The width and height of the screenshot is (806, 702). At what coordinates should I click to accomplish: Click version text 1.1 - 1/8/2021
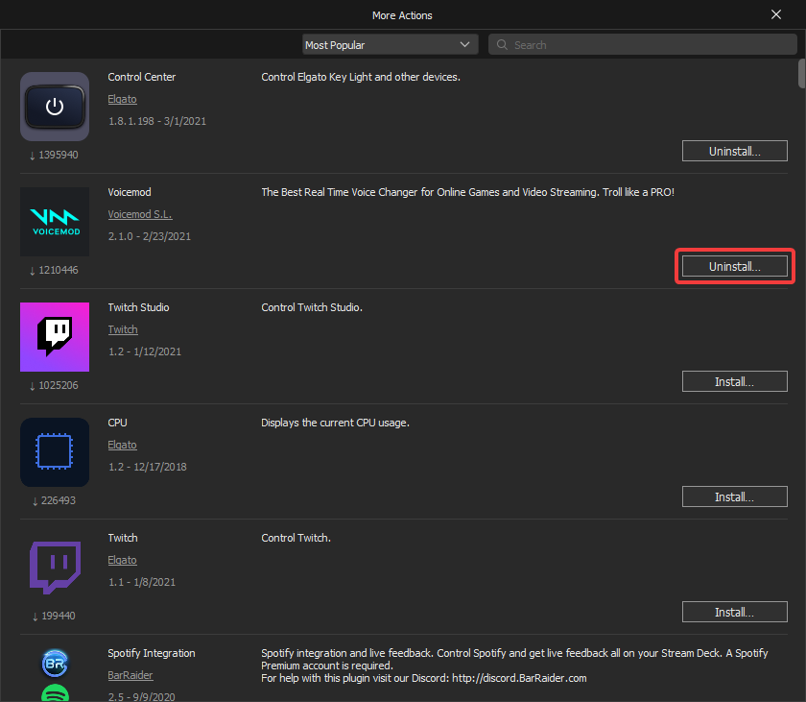[142, 582]
